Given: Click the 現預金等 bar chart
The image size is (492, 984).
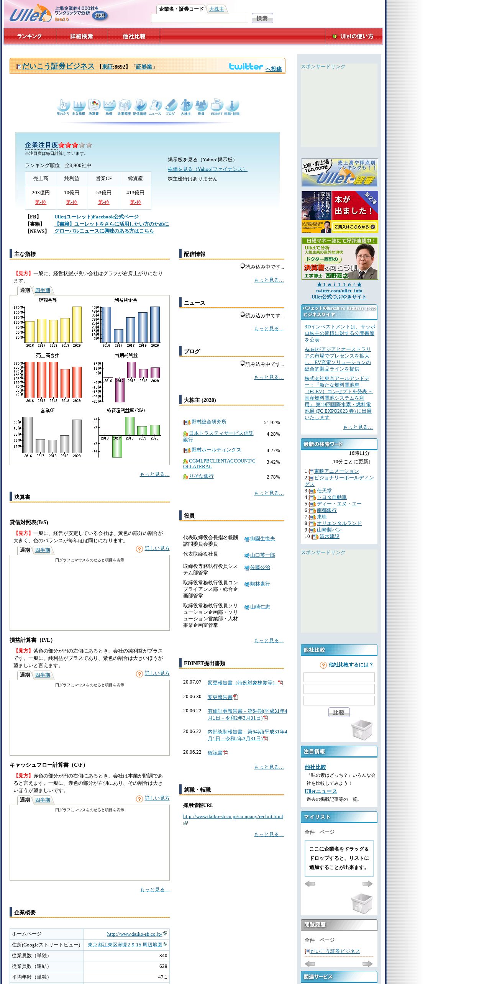Looking at the screenshot, I should click(x=48, y=323).
